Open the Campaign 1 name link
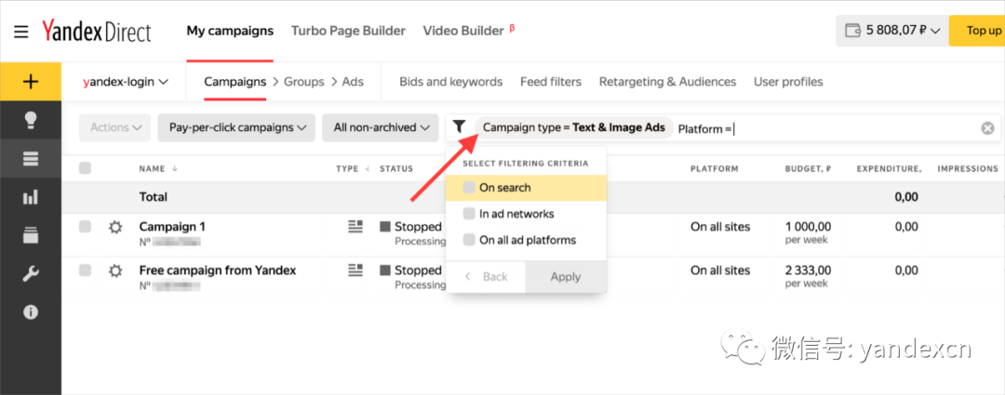Screen dimensions: 1005x395 172,227
